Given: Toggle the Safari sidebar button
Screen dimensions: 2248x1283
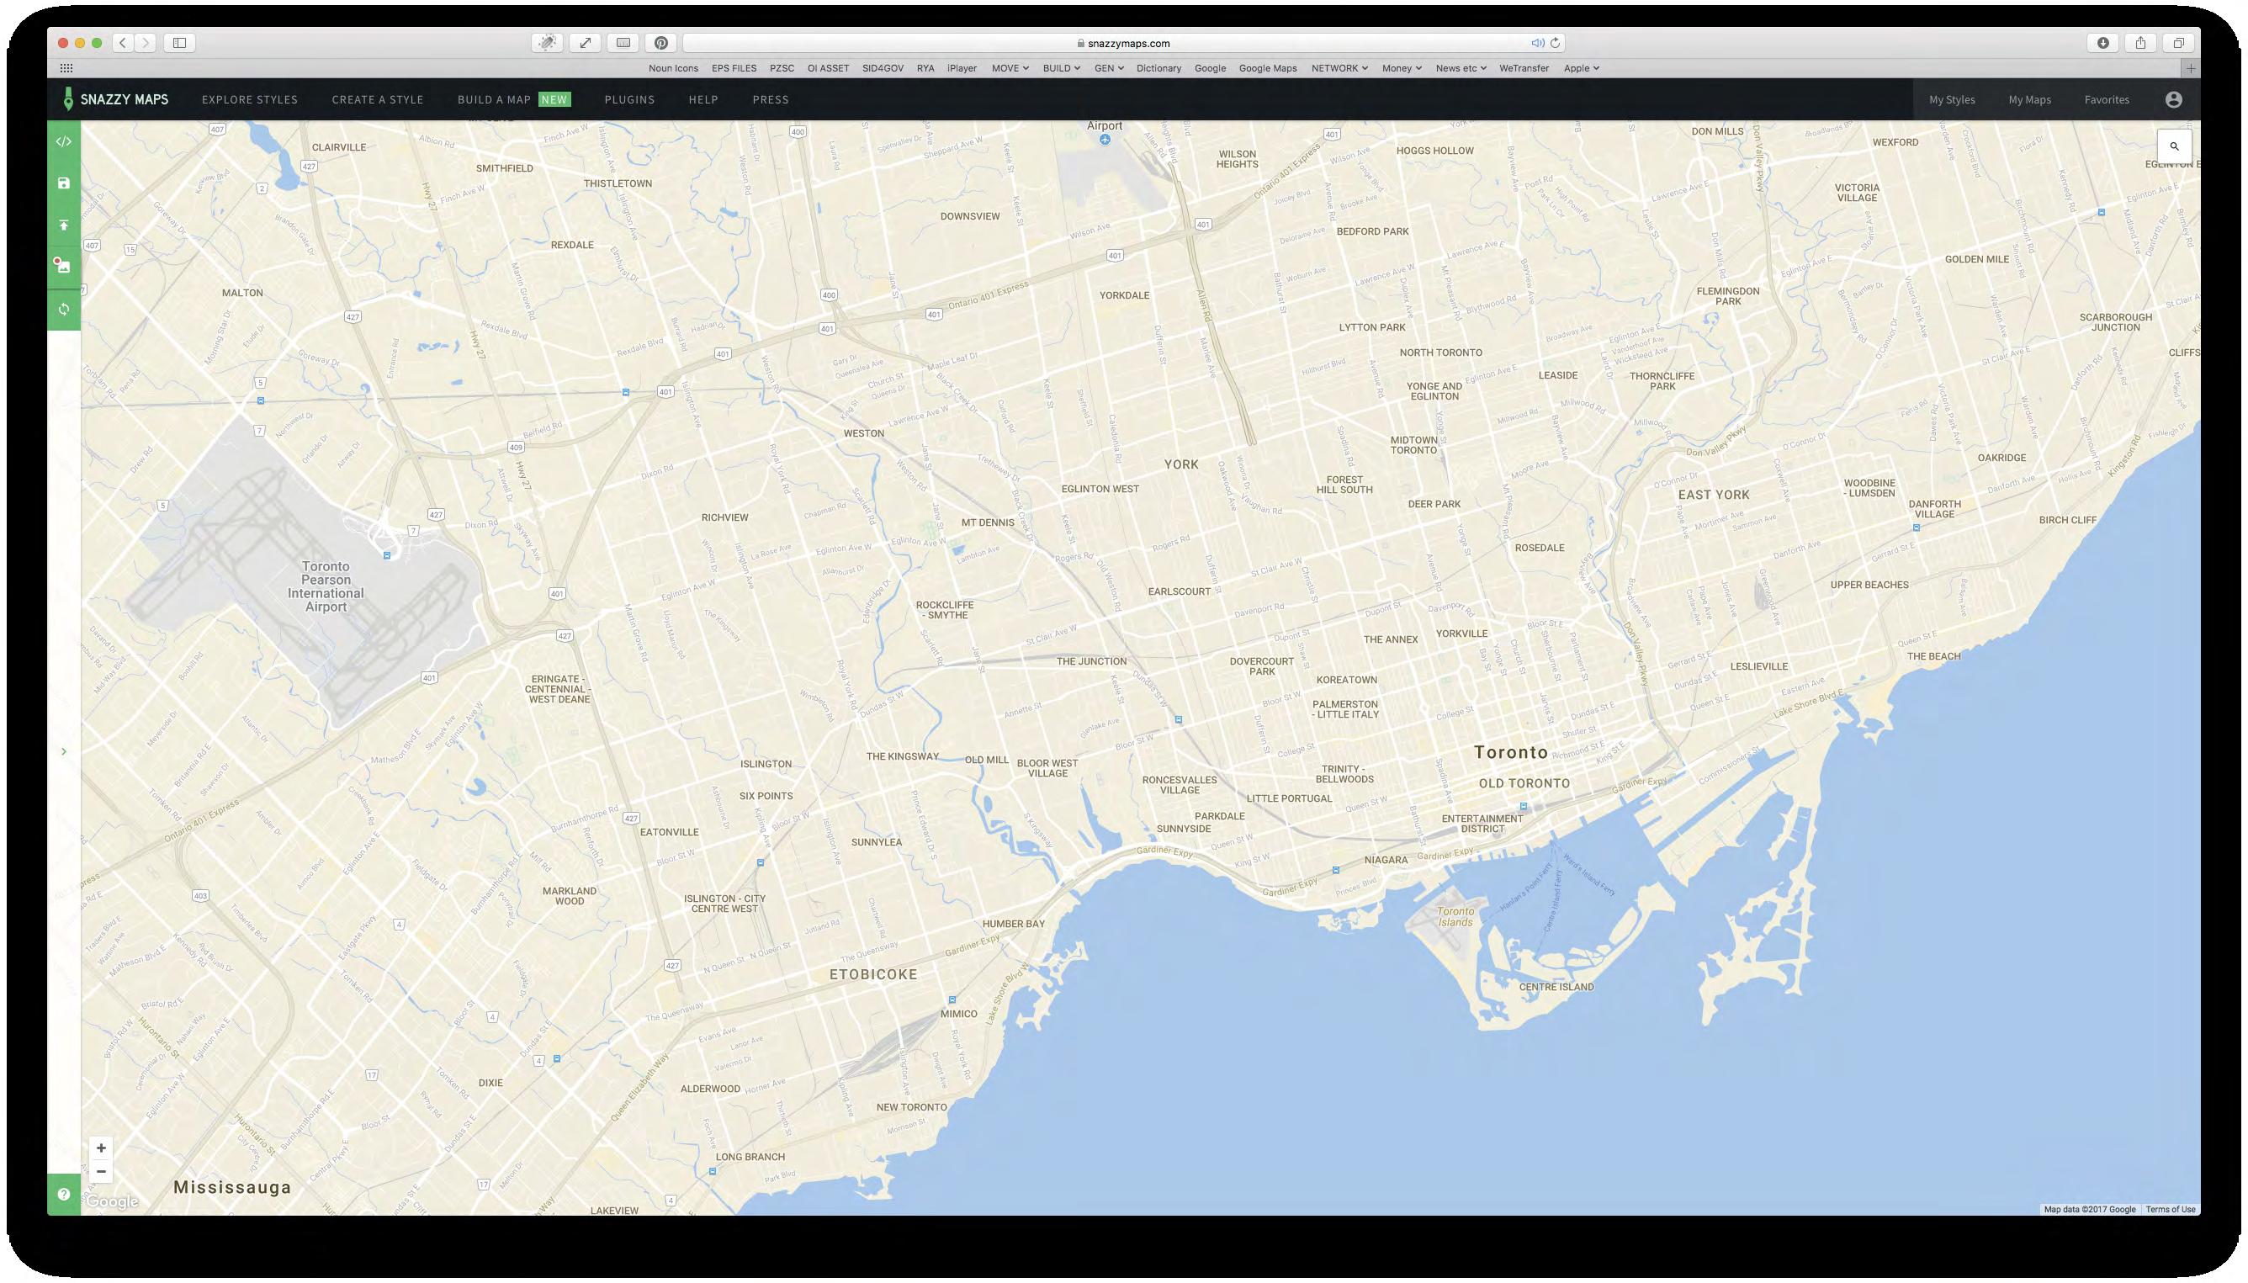Looking at the screenshot, I should pyautogui.click(x=180, y=42).
